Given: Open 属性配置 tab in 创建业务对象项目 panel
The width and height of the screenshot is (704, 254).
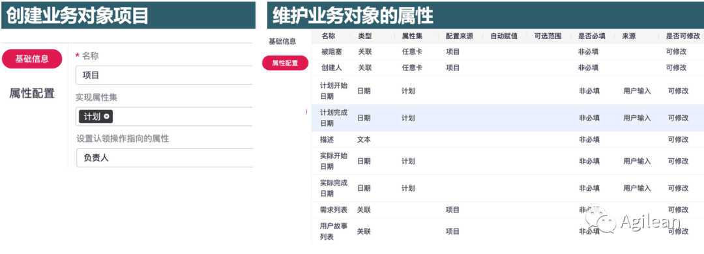Looking at the screenshot, I should click(32, 93).
